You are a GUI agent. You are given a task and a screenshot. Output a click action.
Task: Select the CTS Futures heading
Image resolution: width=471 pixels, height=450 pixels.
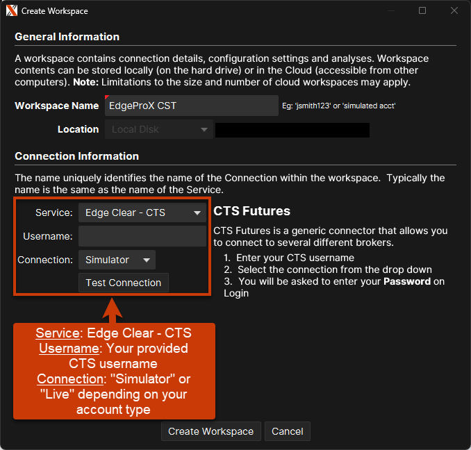click(x=251, y=211)
